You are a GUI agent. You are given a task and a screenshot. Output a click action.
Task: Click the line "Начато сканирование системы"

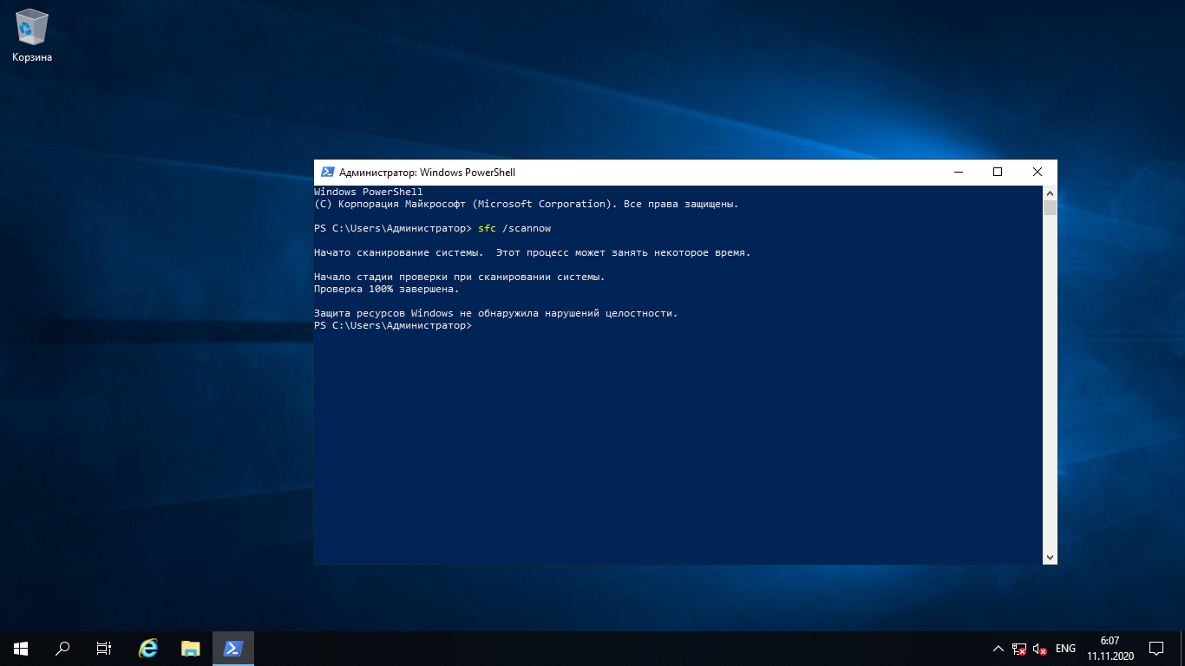532,252
